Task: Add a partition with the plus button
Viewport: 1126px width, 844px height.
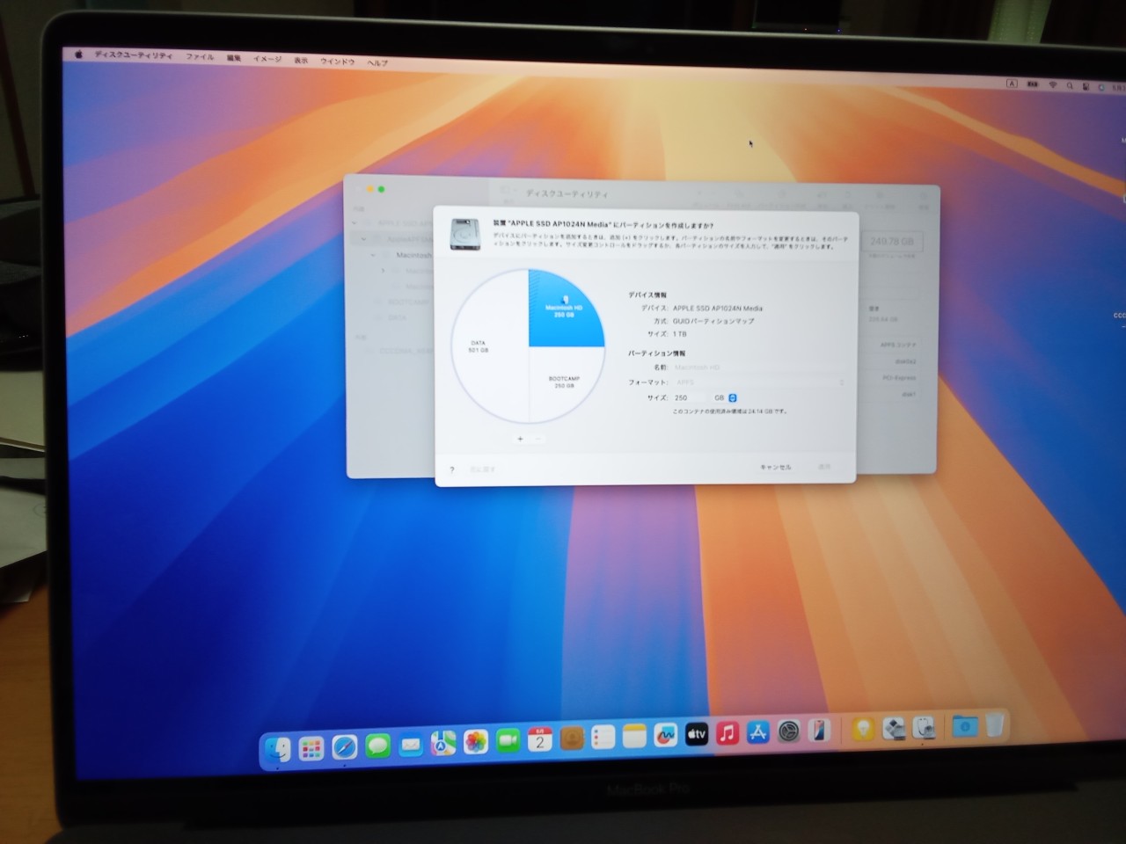Action: tap(521, 439)
